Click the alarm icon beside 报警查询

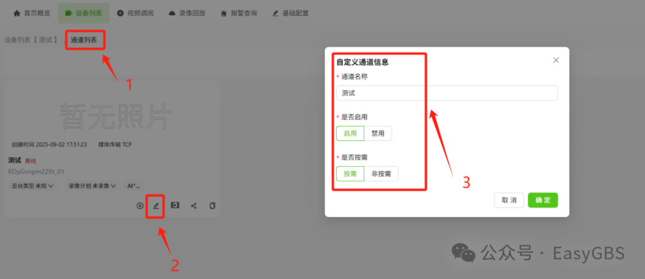coord(224,13)
